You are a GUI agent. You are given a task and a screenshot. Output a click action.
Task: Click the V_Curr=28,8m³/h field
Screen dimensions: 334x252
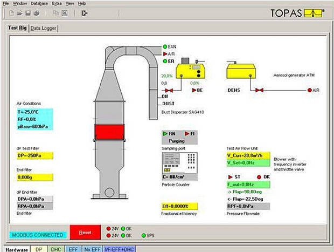point(248,155)
